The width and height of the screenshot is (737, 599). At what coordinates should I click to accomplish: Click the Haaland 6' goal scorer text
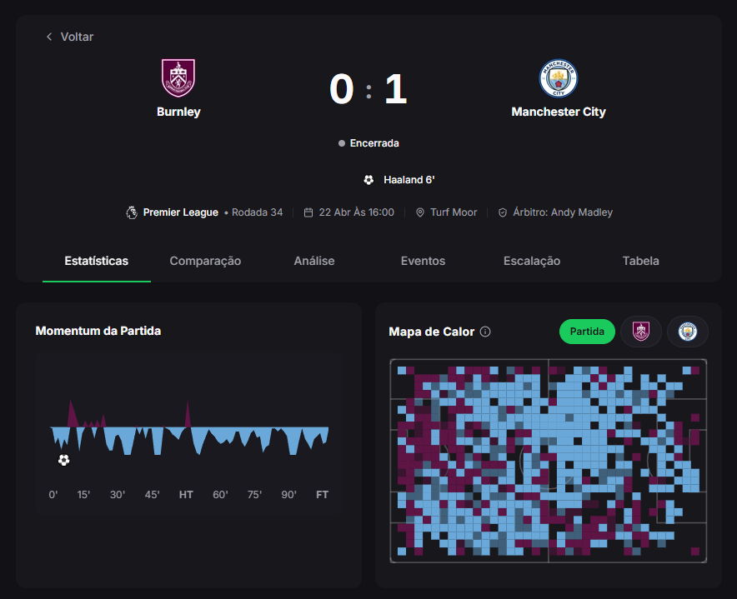pos(409,180)
